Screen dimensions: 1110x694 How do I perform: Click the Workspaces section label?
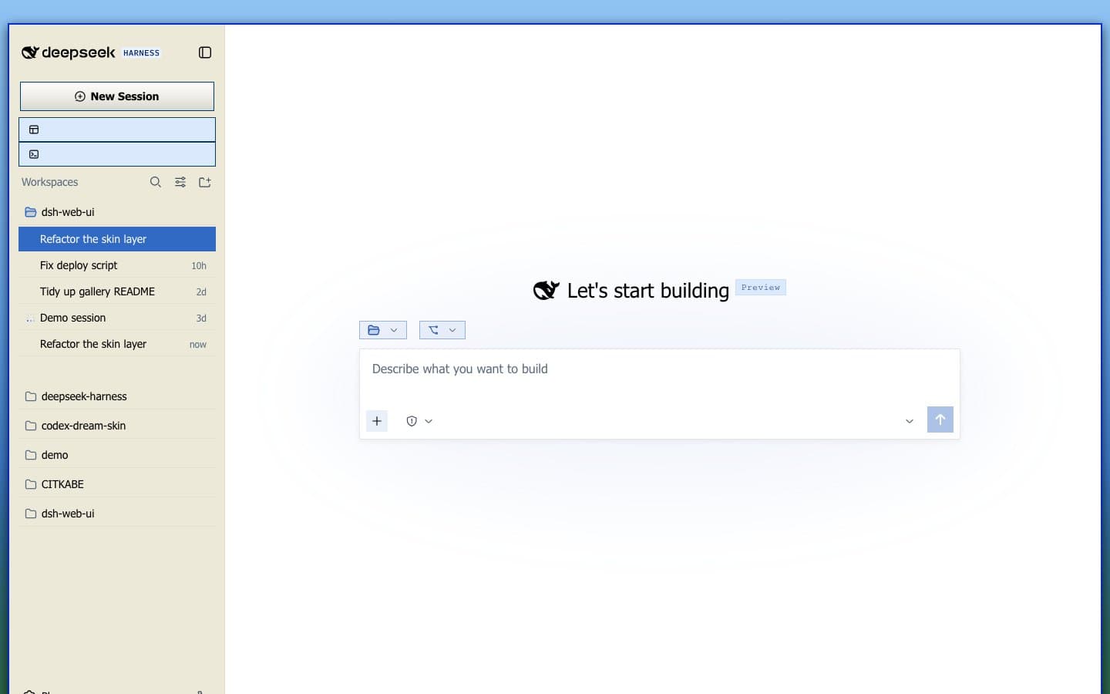(x=50, y=182)
